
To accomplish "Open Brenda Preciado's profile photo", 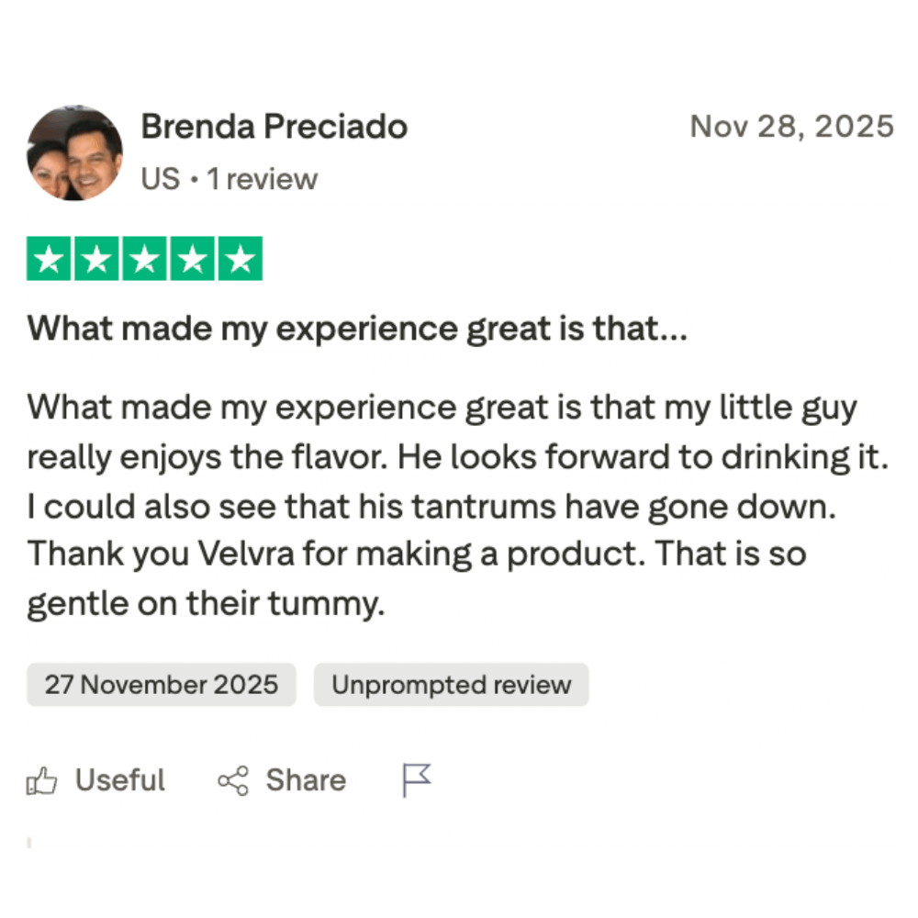I will click(x=74, y=152).
